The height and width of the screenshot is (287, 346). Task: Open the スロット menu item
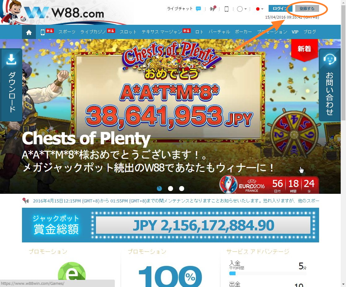pyautogui.click(x=128, y=32)
